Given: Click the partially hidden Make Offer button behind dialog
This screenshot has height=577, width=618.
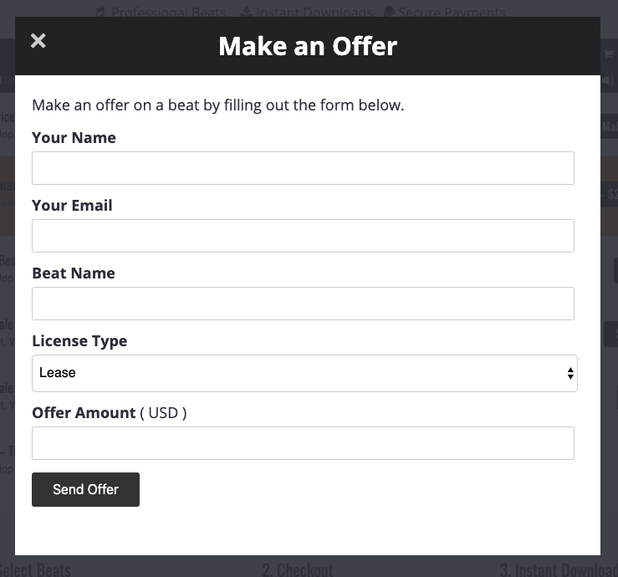Looking at the screenshot, I should [610, 126].
